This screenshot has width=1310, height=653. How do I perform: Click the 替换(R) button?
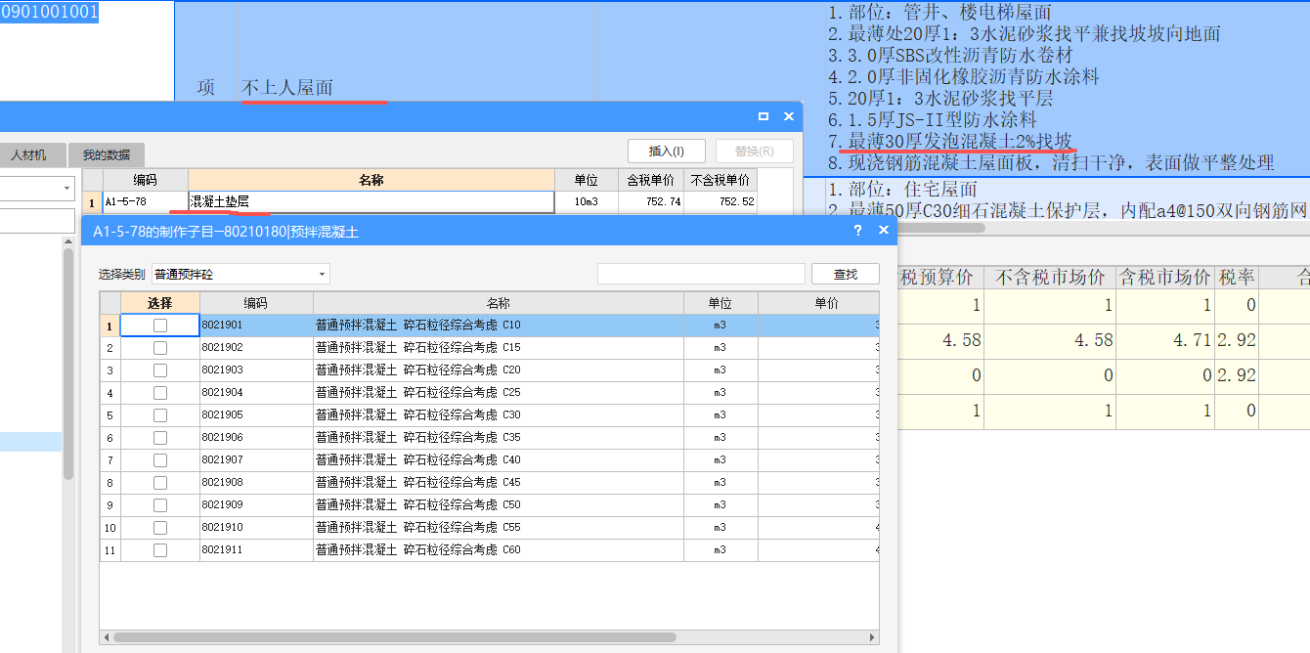point(754,151)
